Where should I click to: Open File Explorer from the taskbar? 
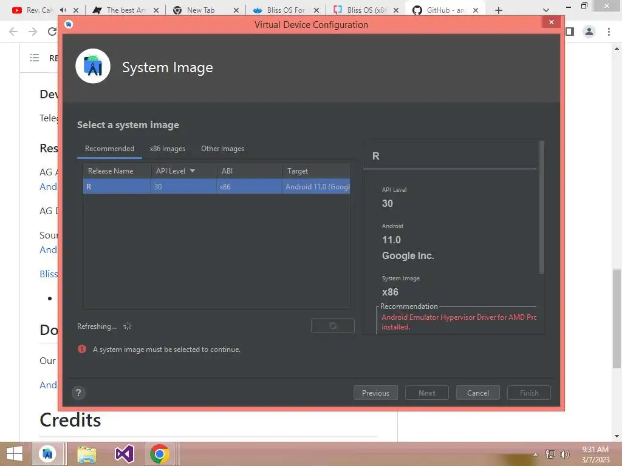pos(86,454)
